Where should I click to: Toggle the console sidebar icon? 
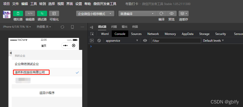(92, 41)
